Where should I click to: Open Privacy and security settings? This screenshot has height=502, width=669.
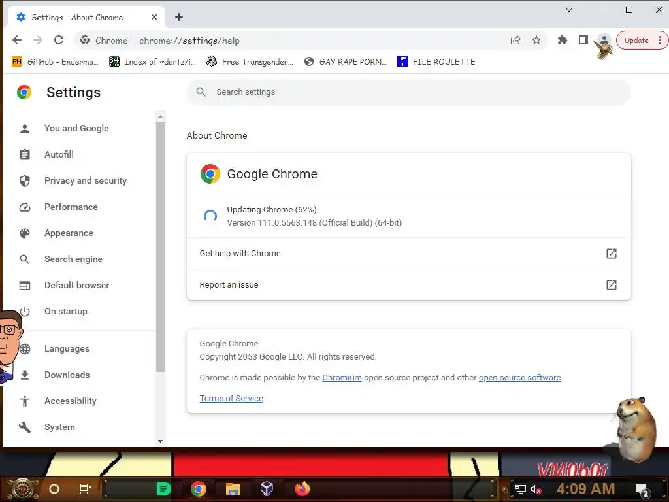86,180
